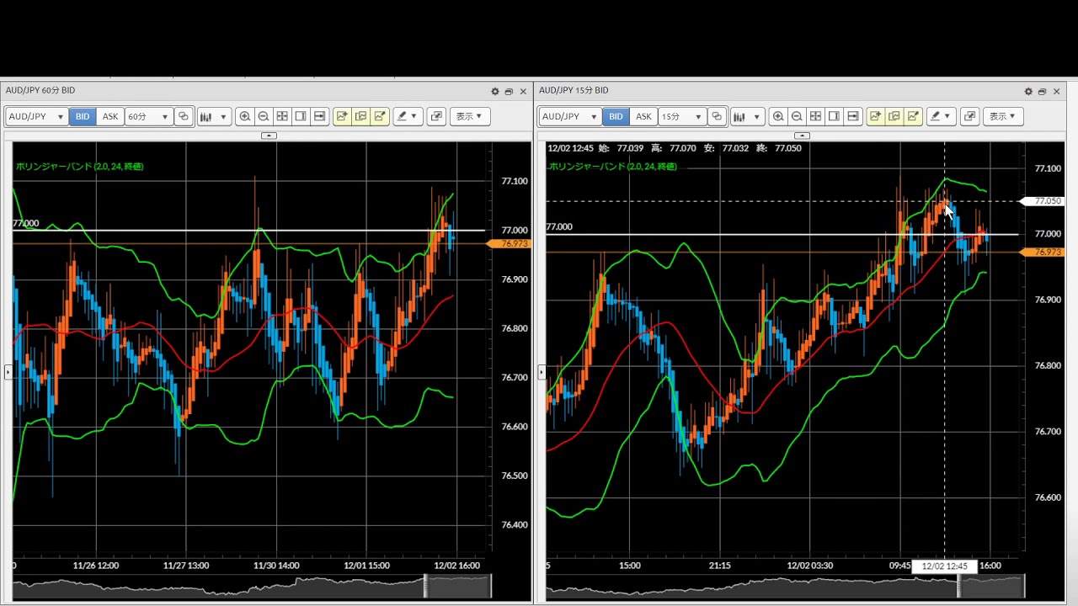Switch 60分 chart to ASK price

(110, 116)
